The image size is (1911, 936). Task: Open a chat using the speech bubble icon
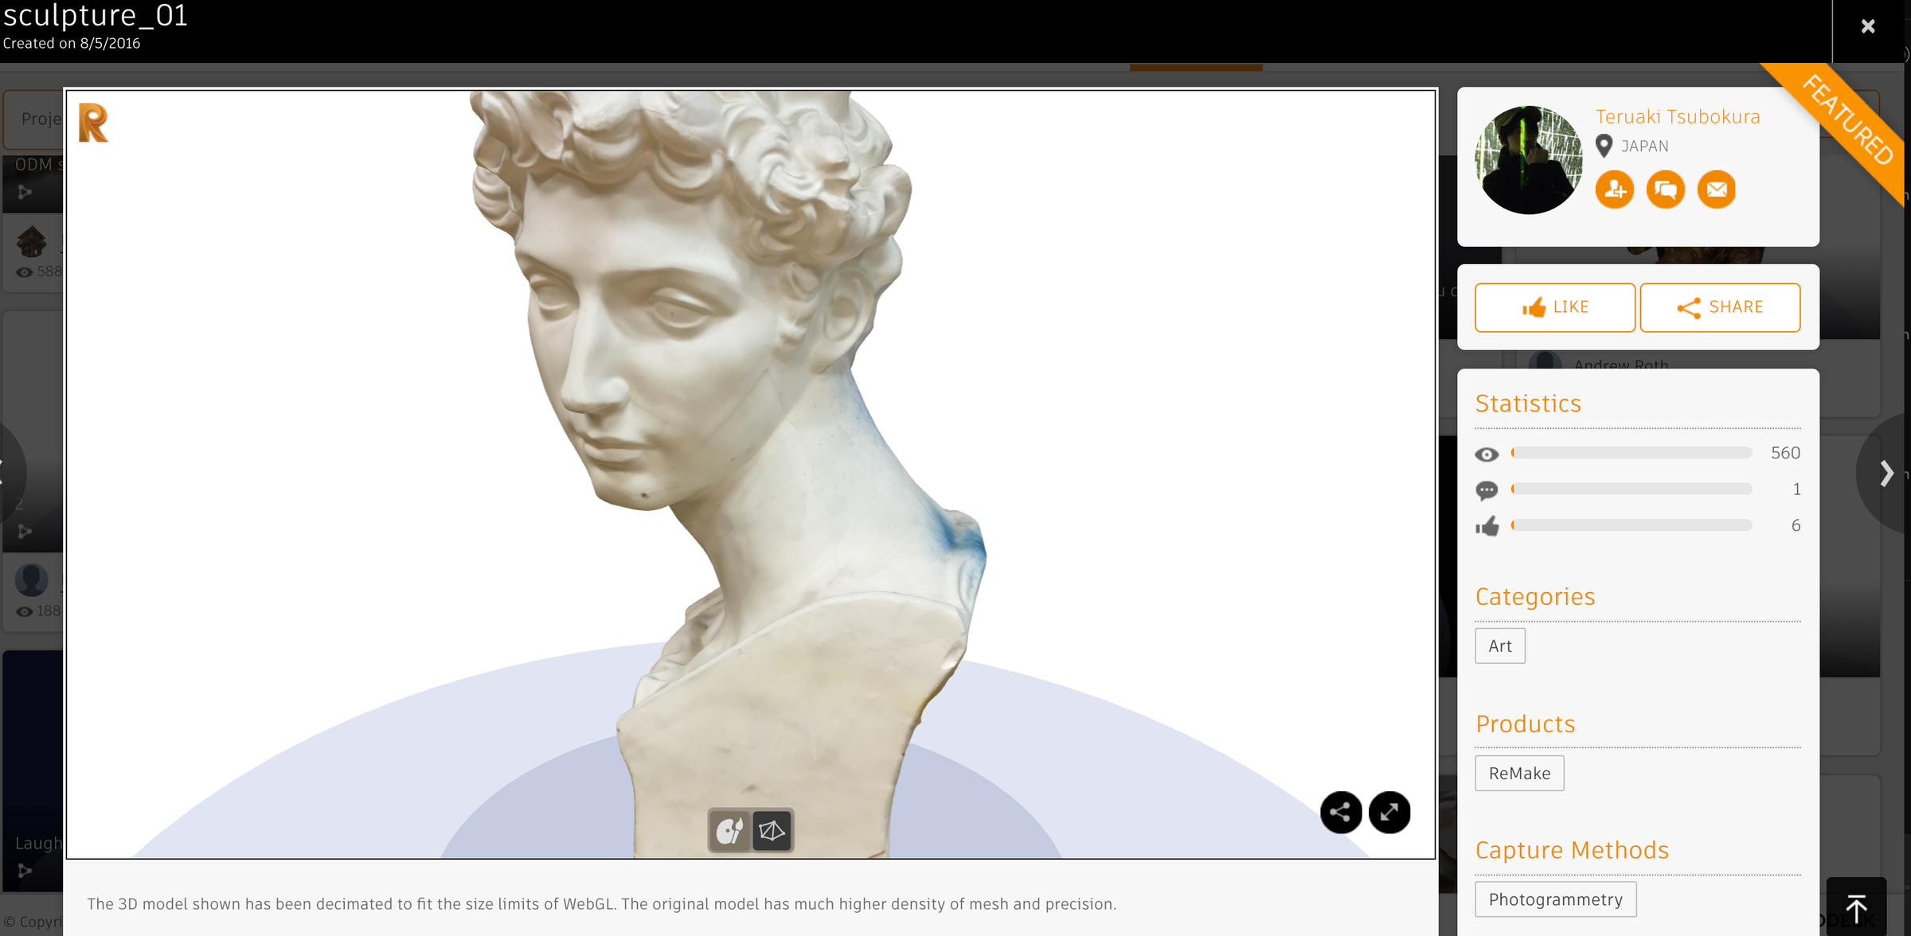[1666, 189]
